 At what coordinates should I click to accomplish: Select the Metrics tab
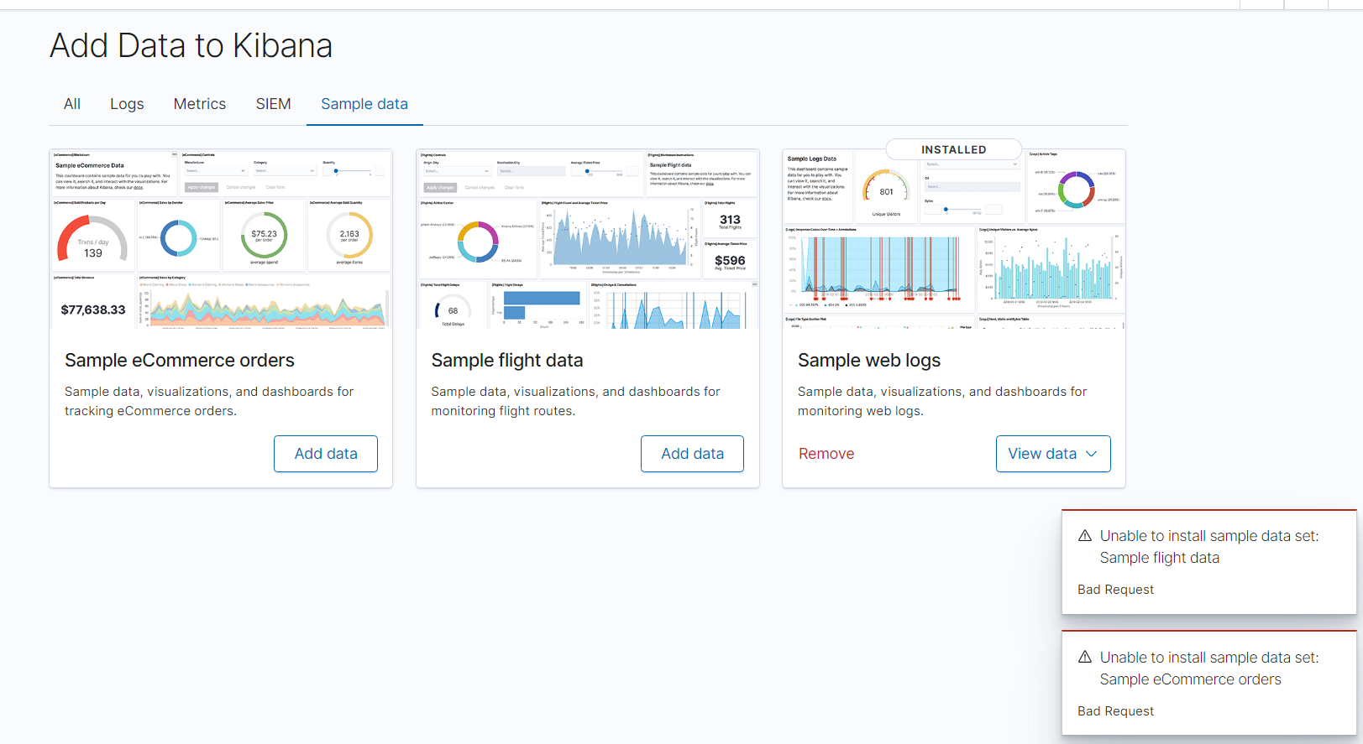tap(200, 104)
